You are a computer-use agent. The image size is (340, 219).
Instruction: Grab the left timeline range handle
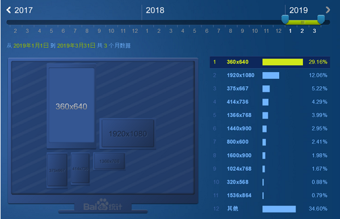click(x=285, y=19)
